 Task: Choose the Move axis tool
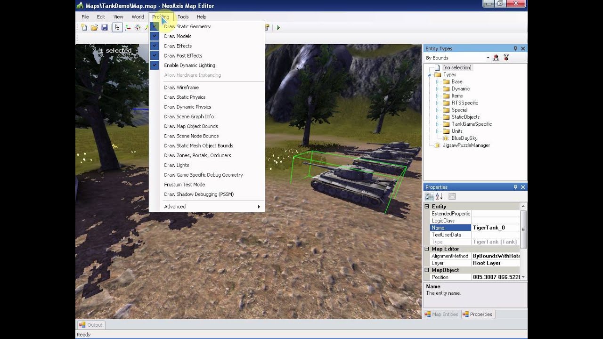[x=128, y=27]
